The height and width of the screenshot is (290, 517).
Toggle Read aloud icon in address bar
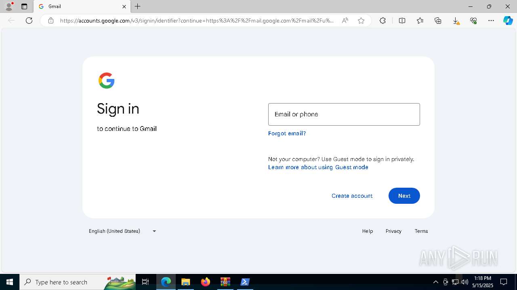click(x=345, y=21)
